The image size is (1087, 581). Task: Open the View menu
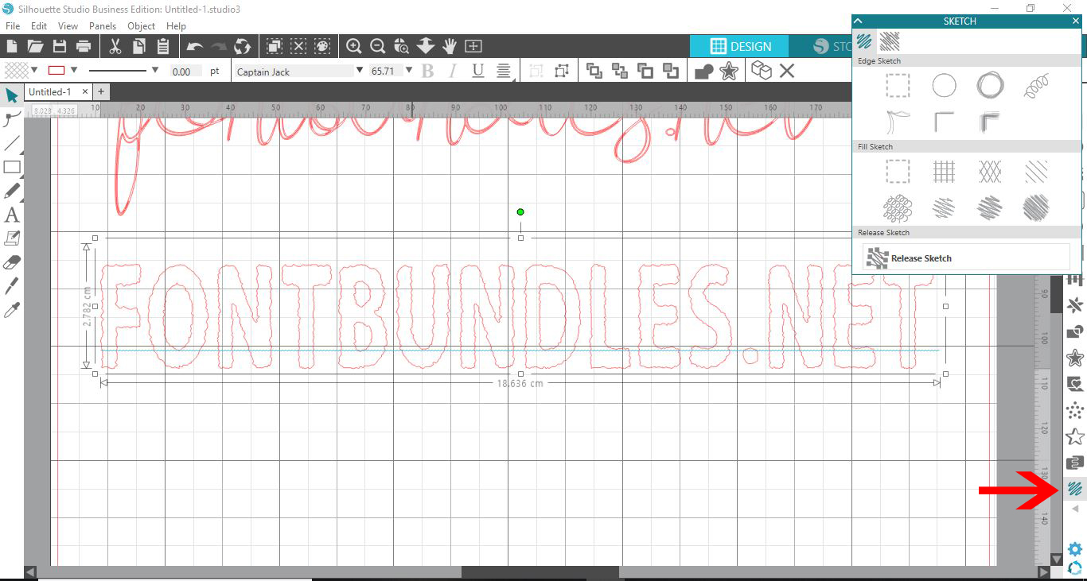(68, 25)
